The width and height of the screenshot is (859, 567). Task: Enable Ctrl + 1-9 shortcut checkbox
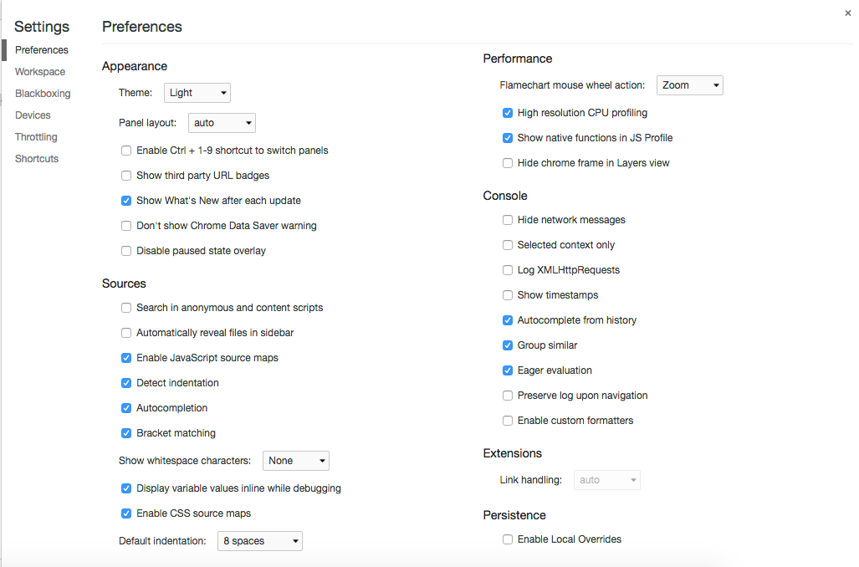tap(126, 151)
